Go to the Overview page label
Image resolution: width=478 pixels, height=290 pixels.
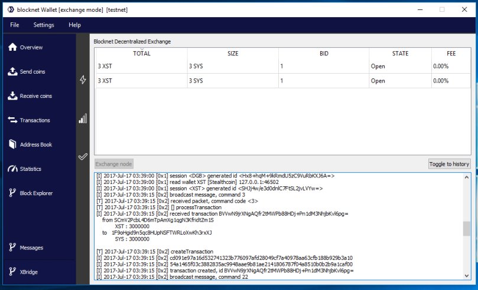(x=31, y=47)
